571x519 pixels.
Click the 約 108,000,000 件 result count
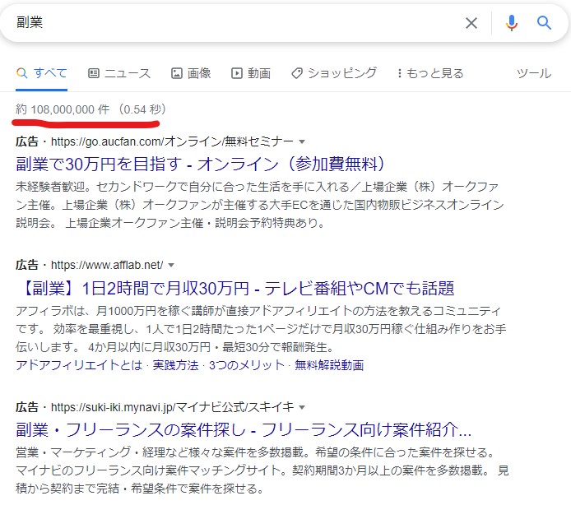63,109
